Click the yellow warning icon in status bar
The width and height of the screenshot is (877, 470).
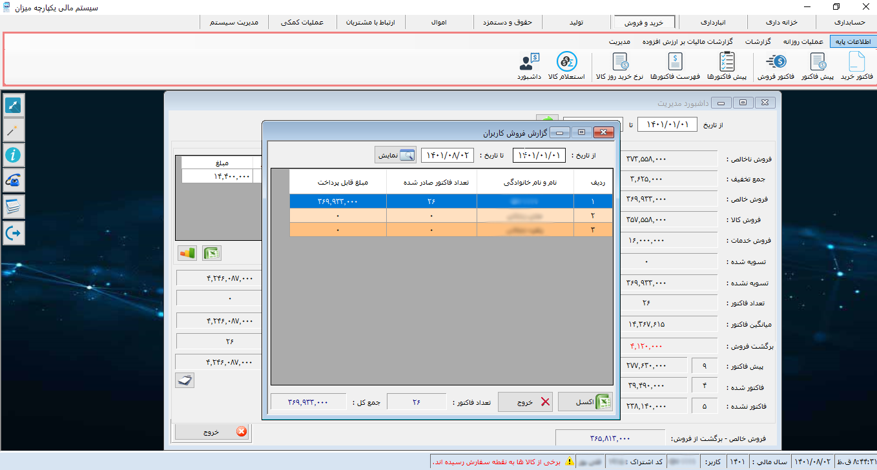pyautogui.click(x=570, y=462)
